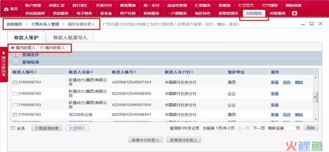Click the table scrollbar thumb
Viewport: 329px width, 152px height.
(x=316, y=97)
